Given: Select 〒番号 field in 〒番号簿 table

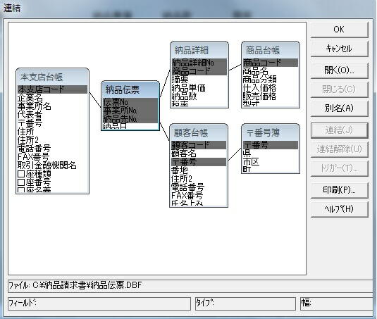Looking at the screenshot, I should 271,145.
